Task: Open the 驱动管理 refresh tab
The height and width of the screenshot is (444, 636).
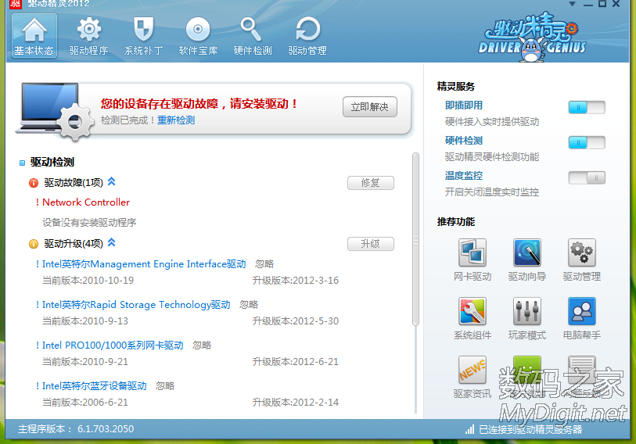Action: coord(307,36)
